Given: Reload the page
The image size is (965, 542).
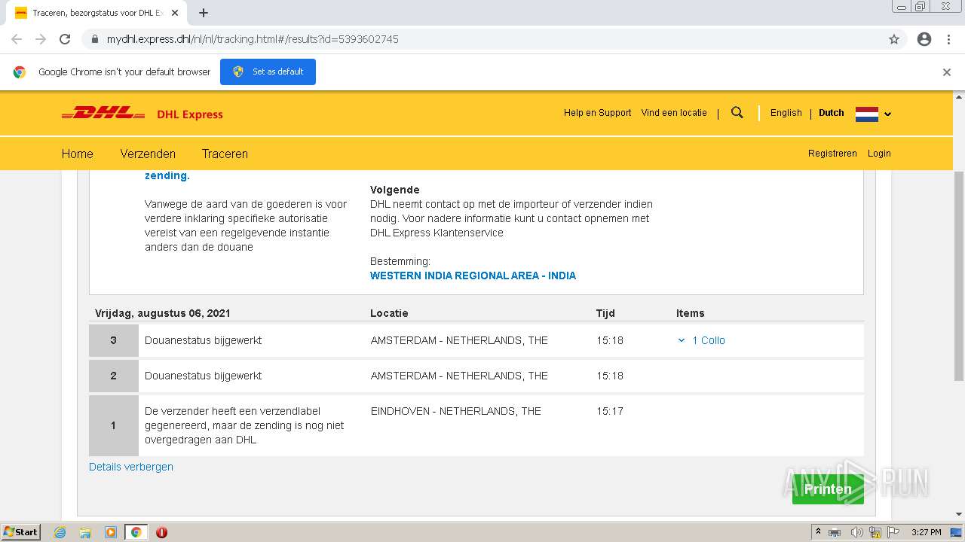Looking at the screenshot, I should coord(65,39).
